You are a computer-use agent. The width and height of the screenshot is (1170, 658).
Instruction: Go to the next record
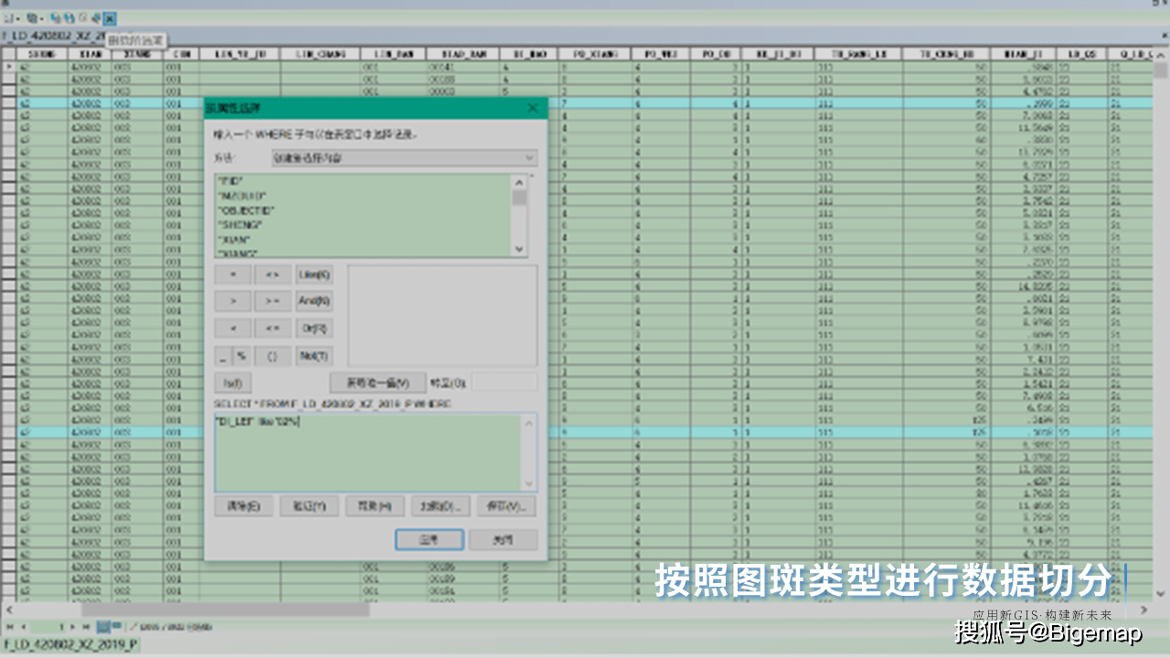pos(74,627)
